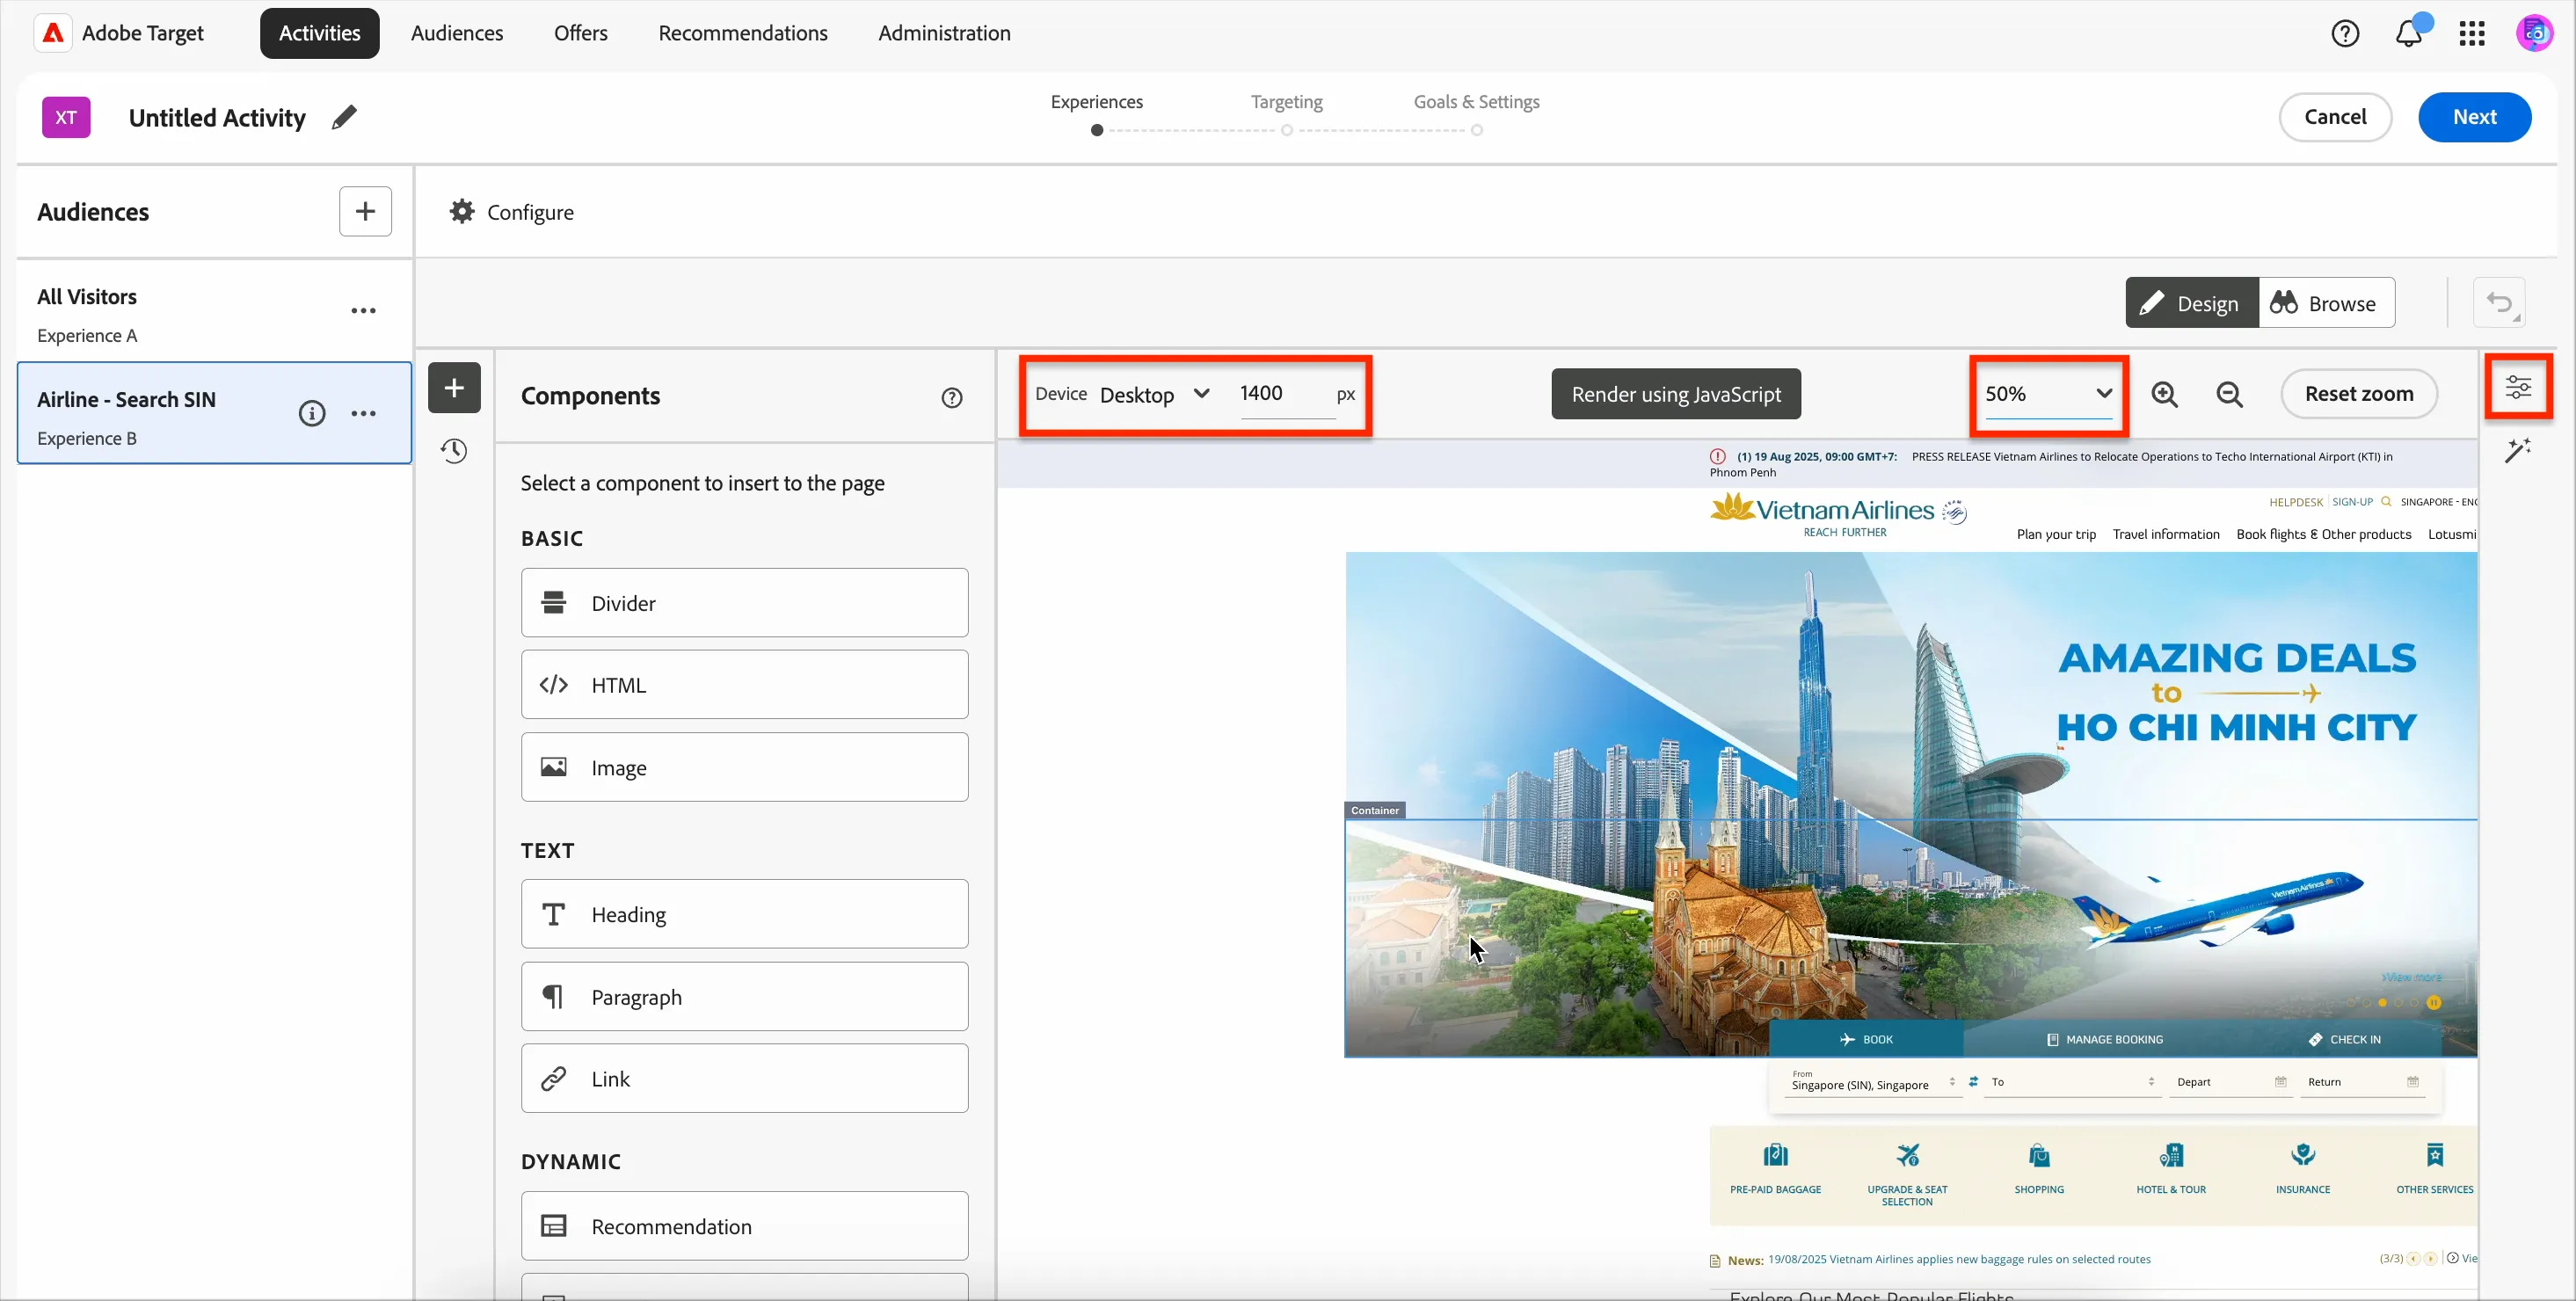Insert the Divider component
The width and height of the screenshot is (2576, 1301).
[x=744, y=603]
